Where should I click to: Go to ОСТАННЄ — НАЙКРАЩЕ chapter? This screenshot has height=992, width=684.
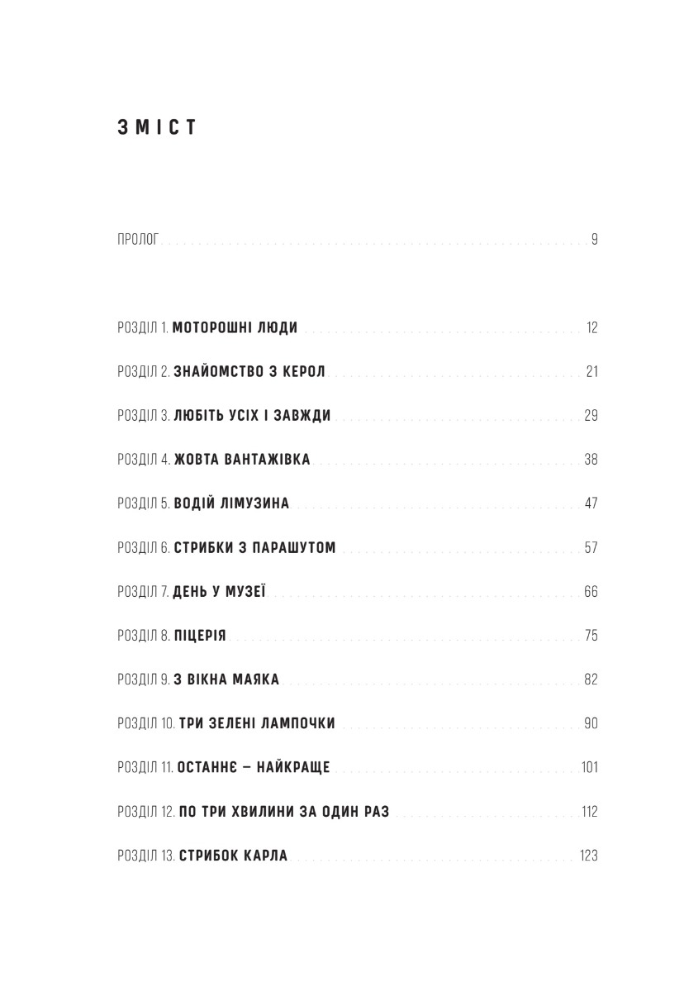(358, 767)
